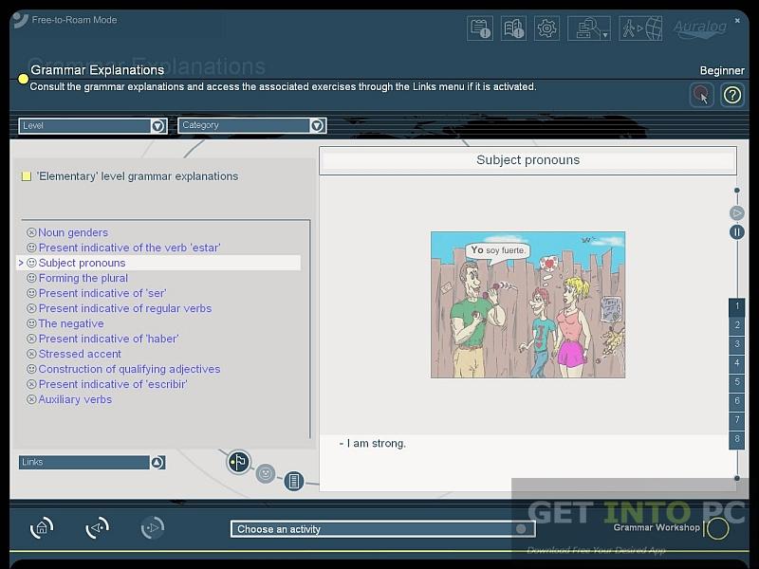Image resolution: width=759 pixels, height=569 pixels.
Task: Click the help question mark icon
Action: (x=731, y=95)
